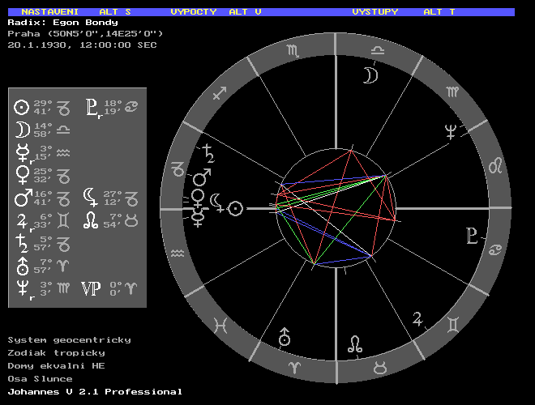Select the Jupiter glyph inside the chart wheel
Image resolution: width=535 pixels, height=405 pixels.
pyautogui.click(x=419, y=318)
